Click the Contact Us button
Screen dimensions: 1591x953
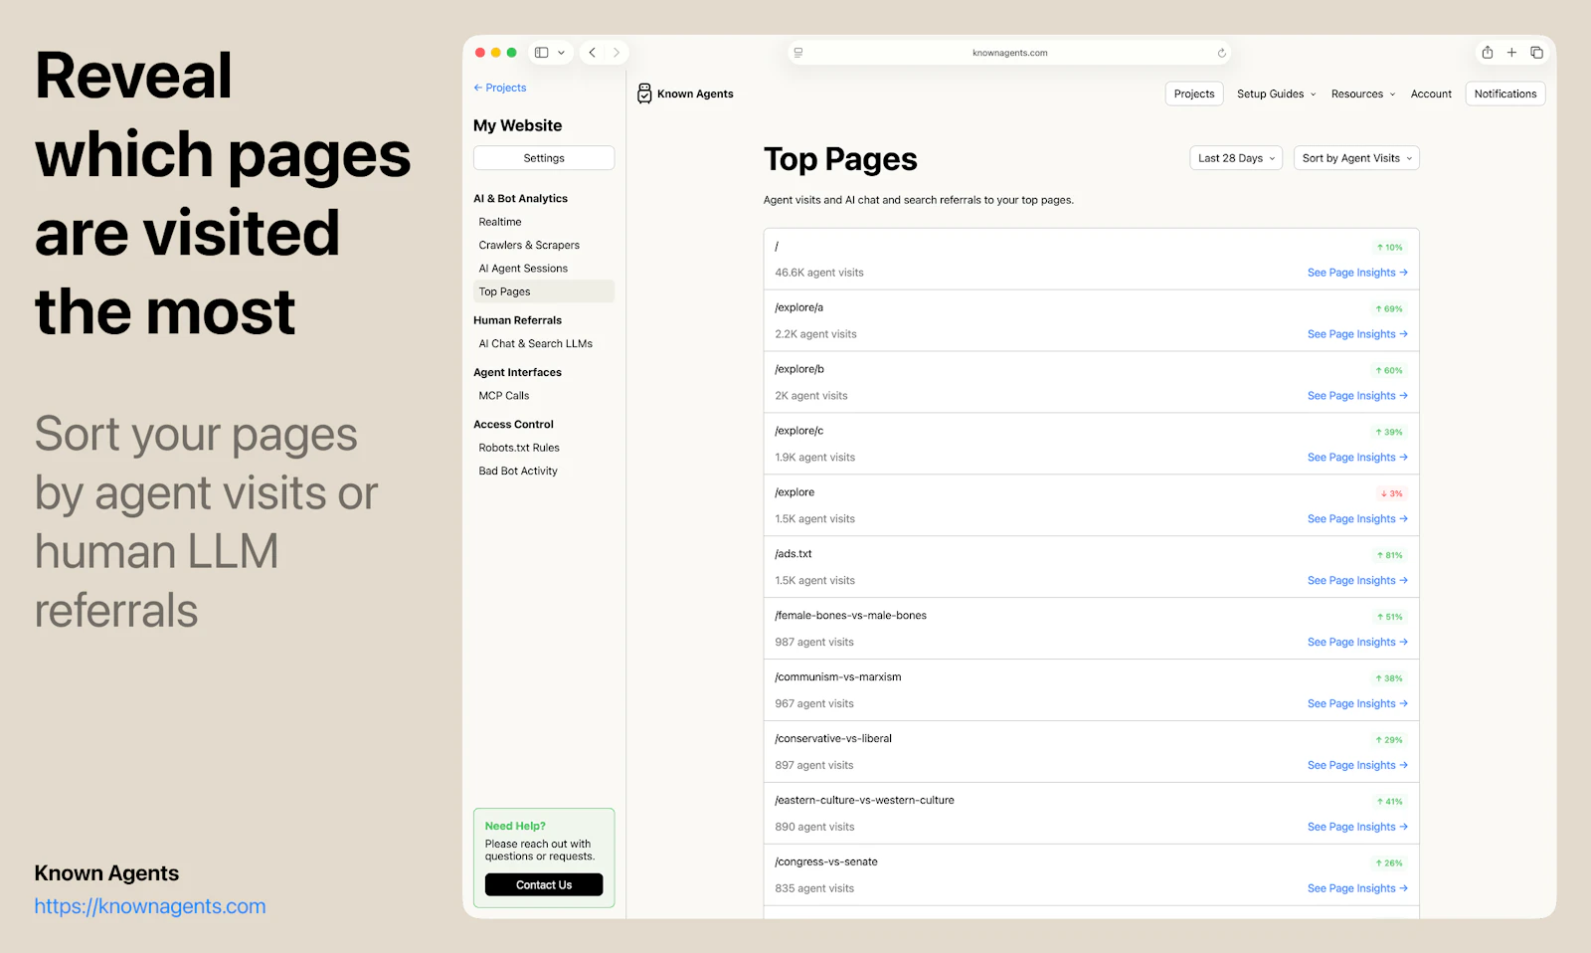(544, 885)
